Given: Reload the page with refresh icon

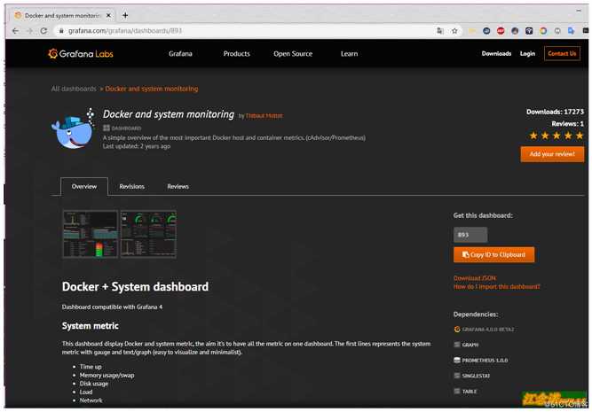Looking at the screenshot, I should (x=43, y=31).
